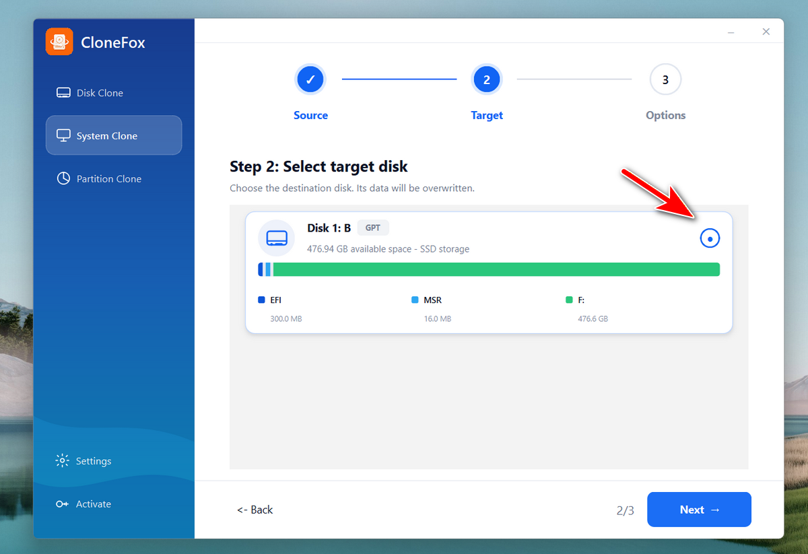
Task: Click the System Clone monitor icon
Action: 63,135
